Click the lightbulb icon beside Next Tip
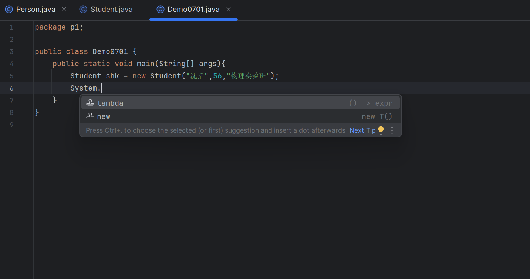 point(381,130)
